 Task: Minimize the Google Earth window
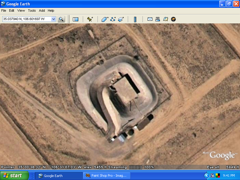222,4
